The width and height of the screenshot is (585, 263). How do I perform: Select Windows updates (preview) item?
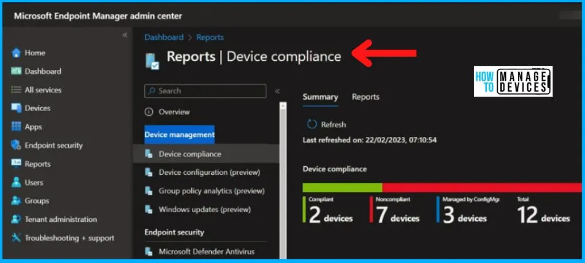pos(206,209)
